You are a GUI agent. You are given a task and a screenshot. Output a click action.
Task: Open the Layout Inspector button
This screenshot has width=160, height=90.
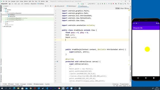click(124, 84)
